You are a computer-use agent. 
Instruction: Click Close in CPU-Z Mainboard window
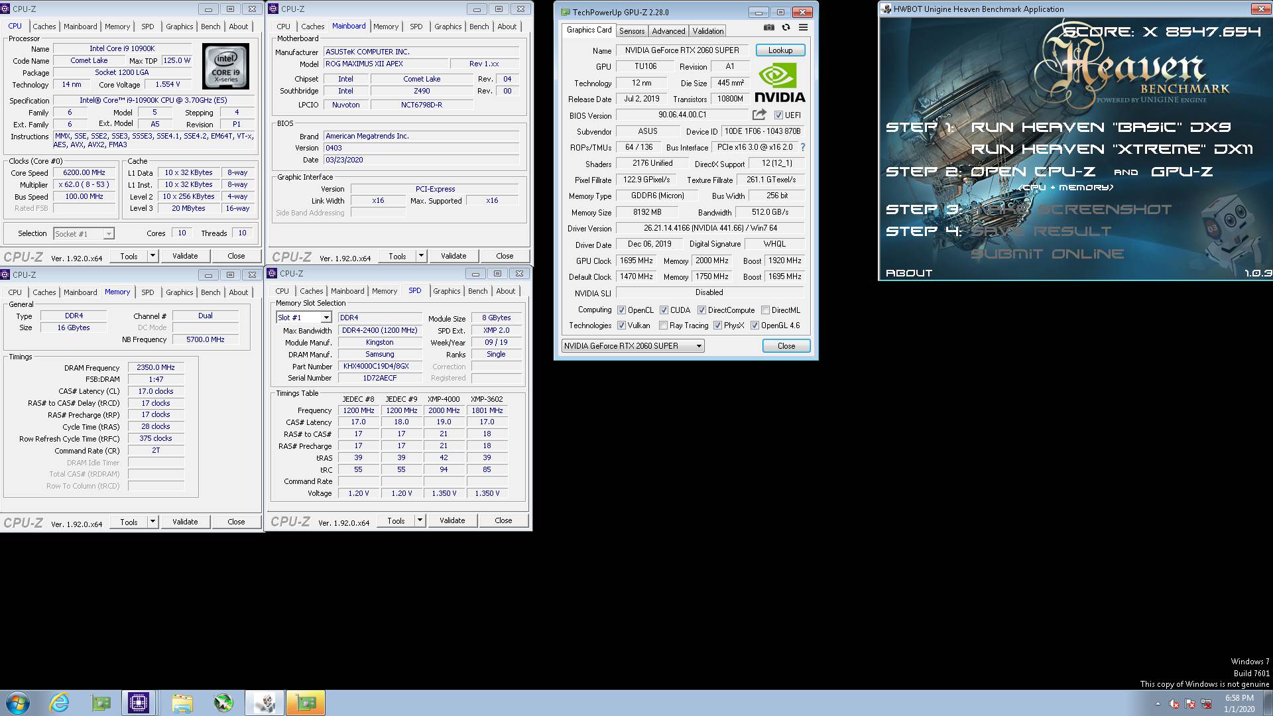coord(505,256)
